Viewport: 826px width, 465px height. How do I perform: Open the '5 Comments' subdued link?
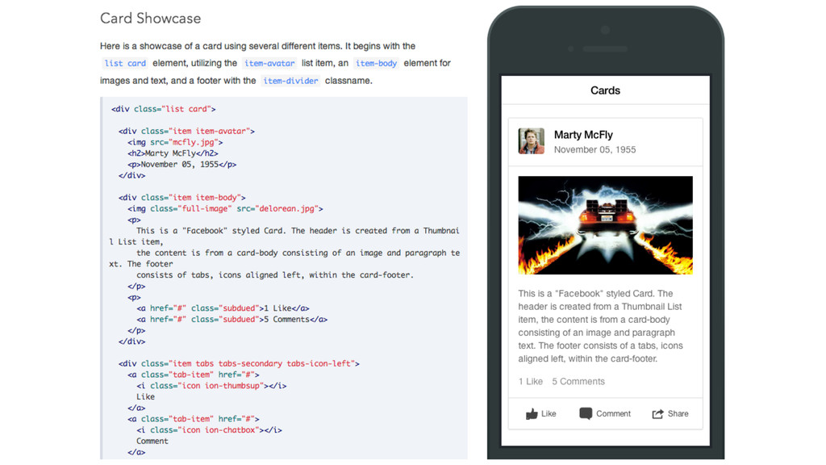(578, 381)
